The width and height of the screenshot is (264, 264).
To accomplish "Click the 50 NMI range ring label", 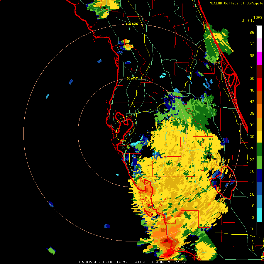I will [132, 78].
